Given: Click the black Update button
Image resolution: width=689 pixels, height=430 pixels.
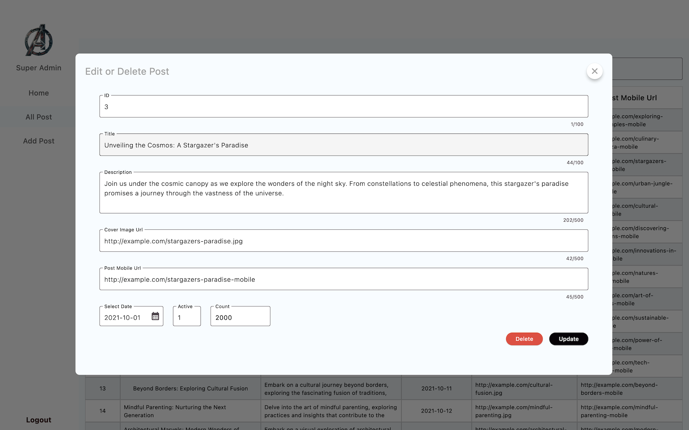Looking at the screenshot, I should point(568,339).
